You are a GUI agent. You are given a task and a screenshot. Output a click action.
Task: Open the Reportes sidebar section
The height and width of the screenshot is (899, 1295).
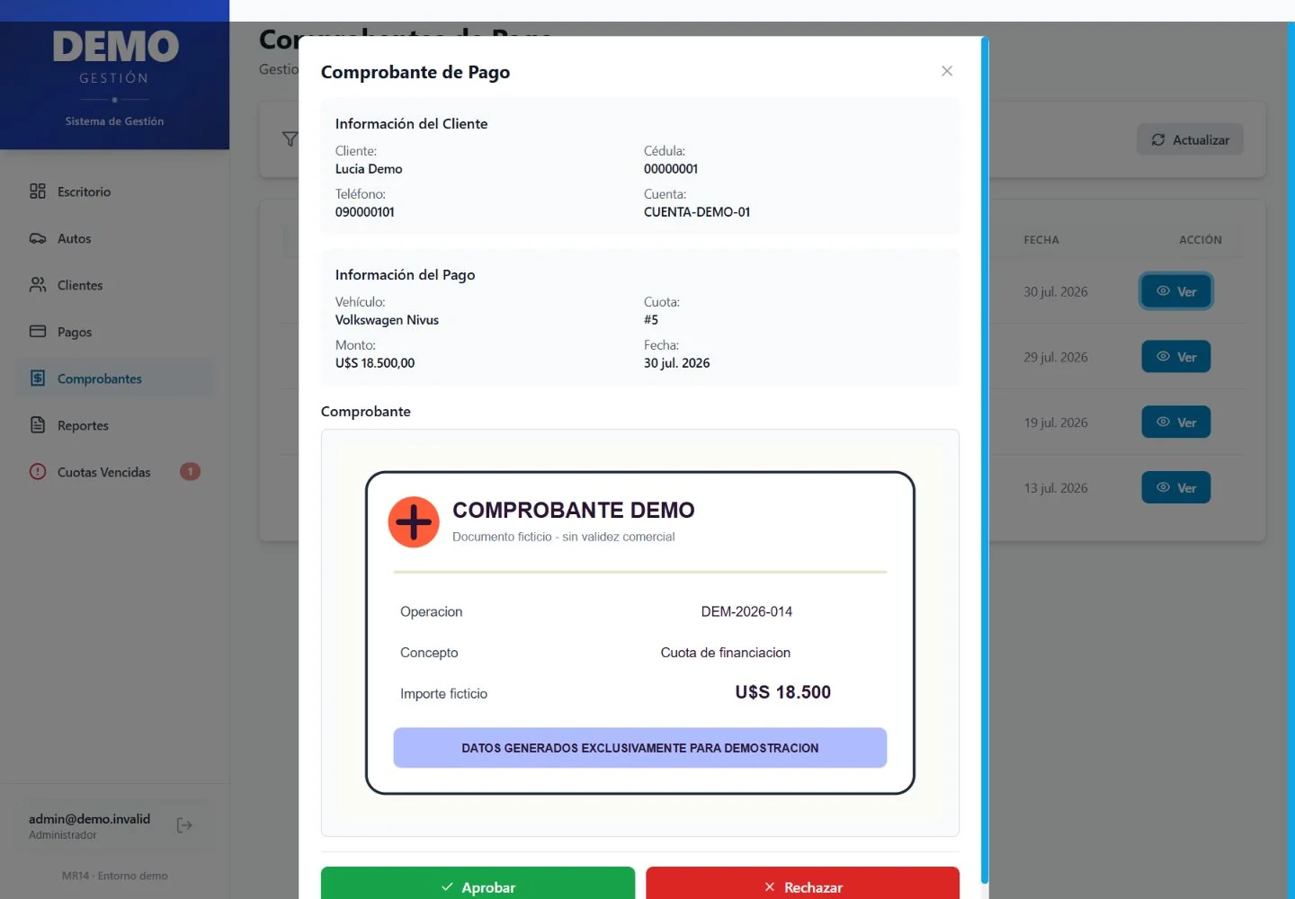tap(115, 425)
